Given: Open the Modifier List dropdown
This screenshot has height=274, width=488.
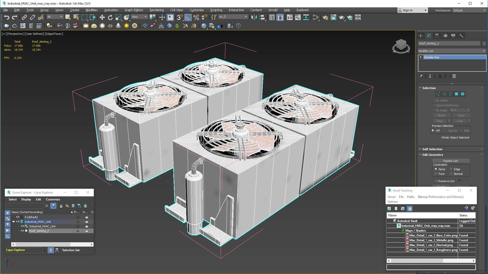Looking at the screenshot, I should [x=452, y=51].
